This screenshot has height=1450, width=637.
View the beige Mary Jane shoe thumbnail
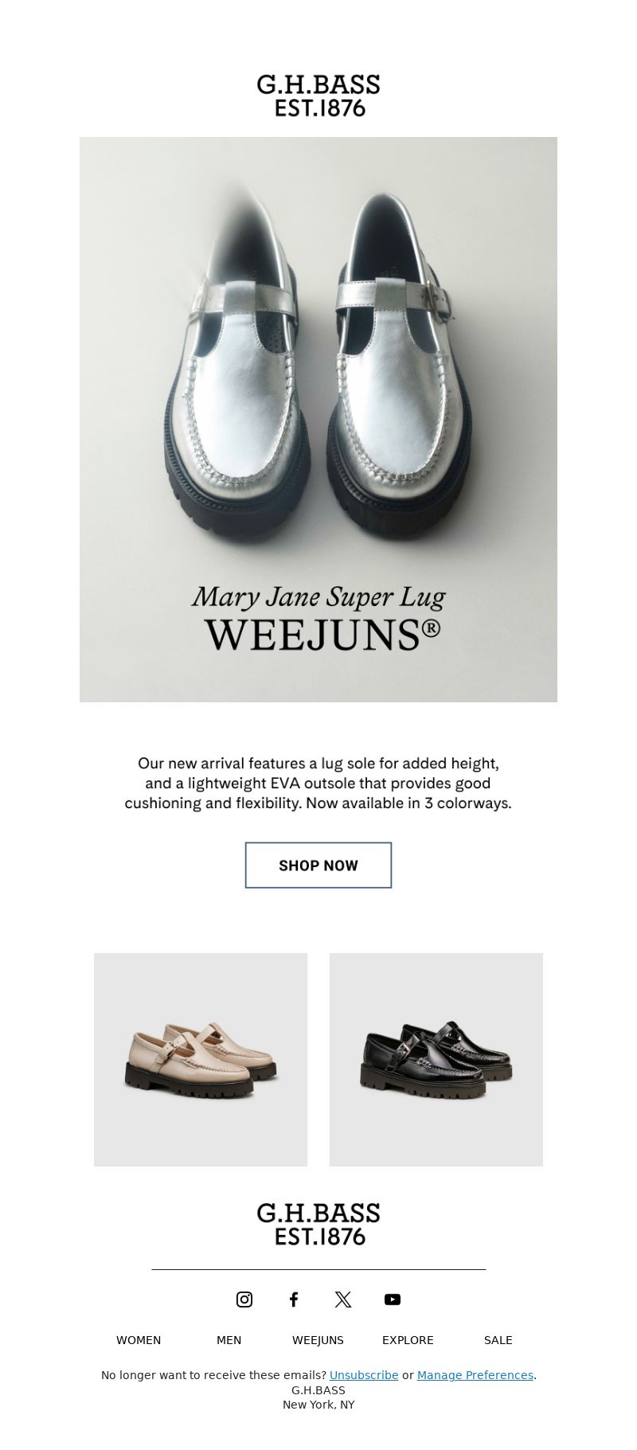[x=201, y=1060]
